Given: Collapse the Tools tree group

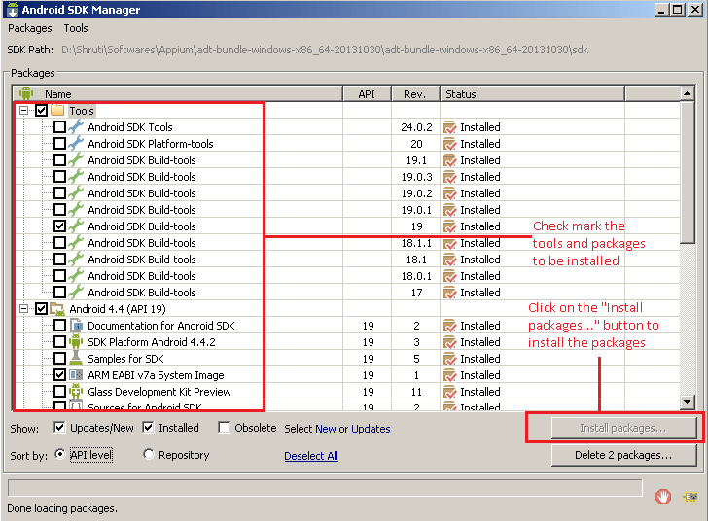Looking at the screenshot, I should click(24, 110).
